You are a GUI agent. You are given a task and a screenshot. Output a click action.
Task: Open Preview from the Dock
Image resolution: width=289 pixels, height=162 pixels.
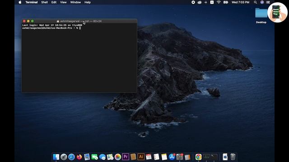pos(87,157)
